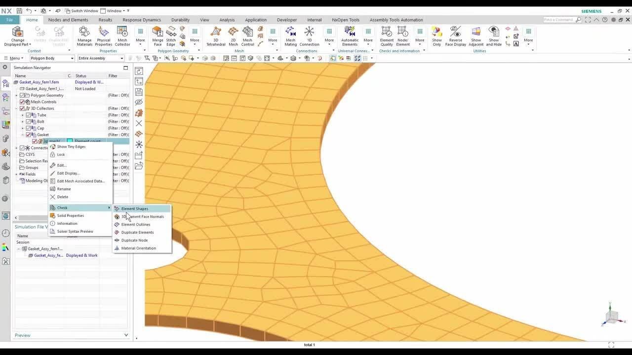This screenshot has width=632, height=355.
Task: Expand the Fields tree node
Action: click(16, 174)
